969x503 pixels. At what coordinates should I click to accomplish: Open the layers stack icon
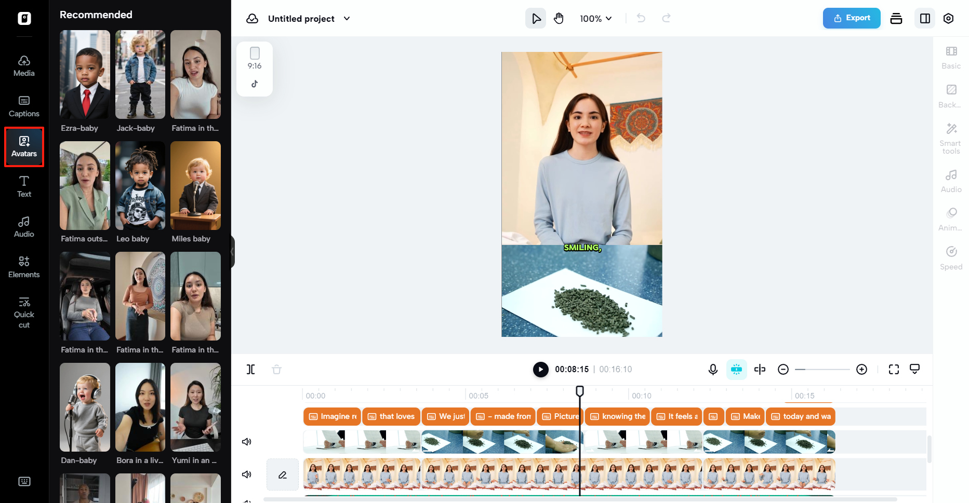pyautogui.click(x=896, y=19)
